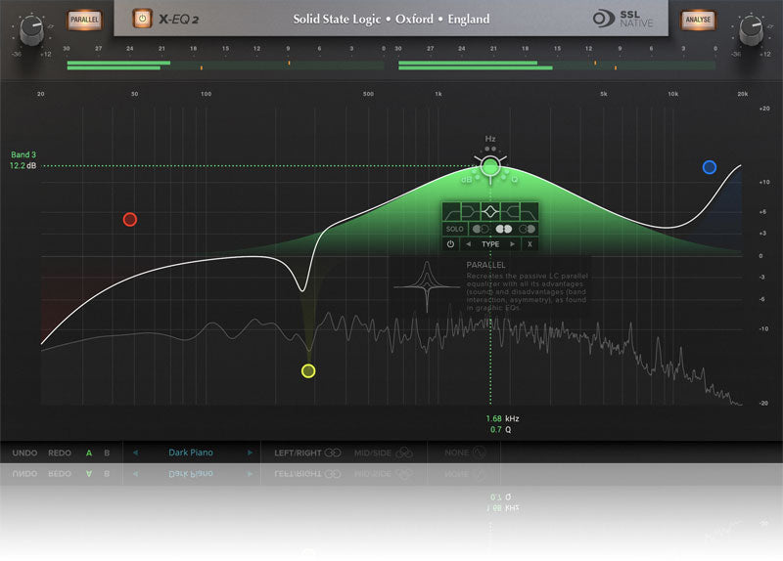Choose the bell filter shape icon
The width and height of the screenshot is (783, 561).
click(490, 212)
